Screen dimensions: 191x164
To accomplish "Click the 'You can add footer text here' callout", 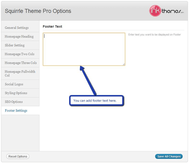I will tap(97, 101).
